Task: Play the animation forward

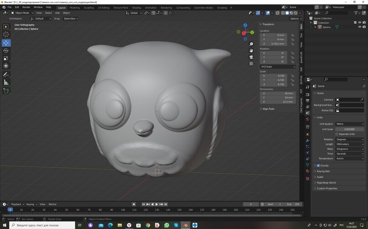Action: [157, 204]
